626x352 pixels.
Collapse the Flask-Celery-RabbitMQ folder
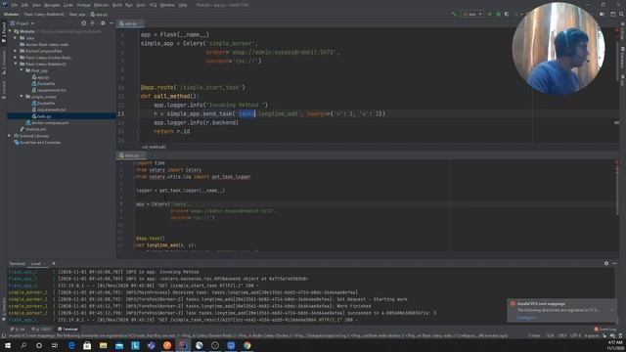coord(16,64)
